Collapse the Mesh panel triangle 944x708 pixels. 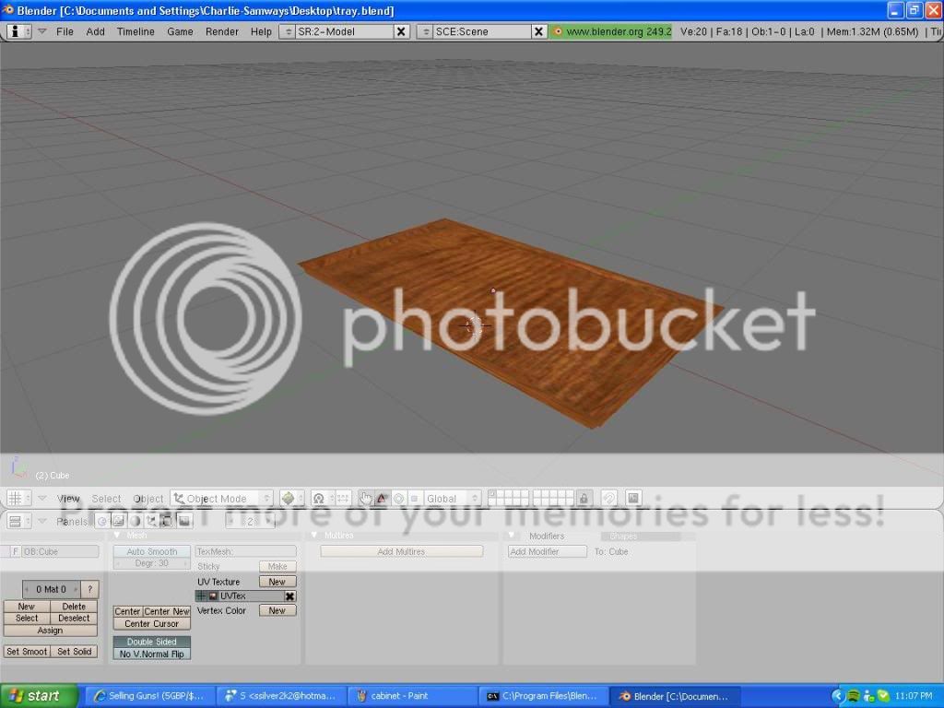117,535
